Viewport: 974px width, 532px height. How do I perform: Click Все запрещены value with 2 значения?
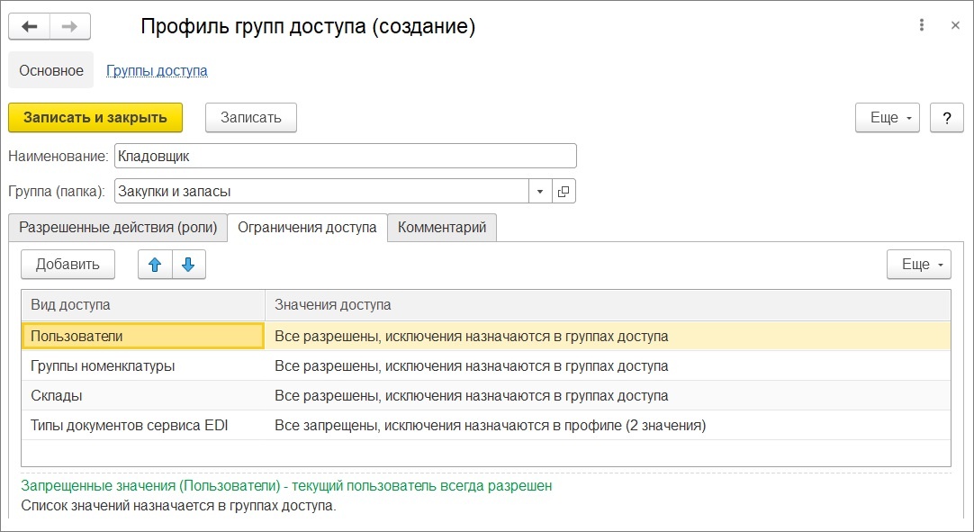coord(608,426)
